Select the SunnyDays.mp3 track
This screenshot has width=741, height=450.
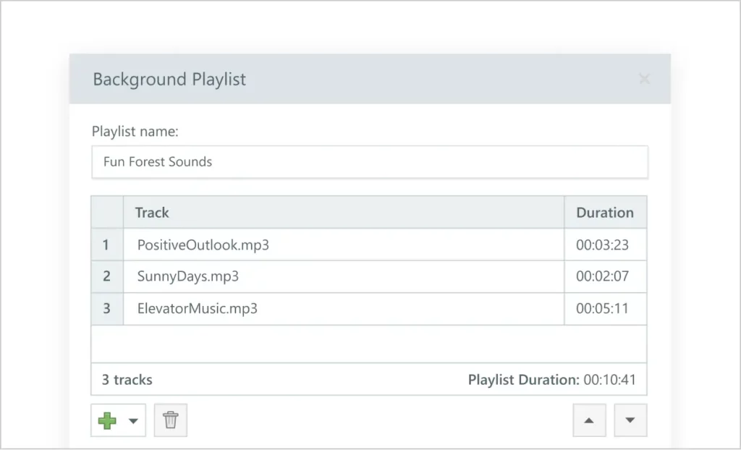(x=188, y=276)
